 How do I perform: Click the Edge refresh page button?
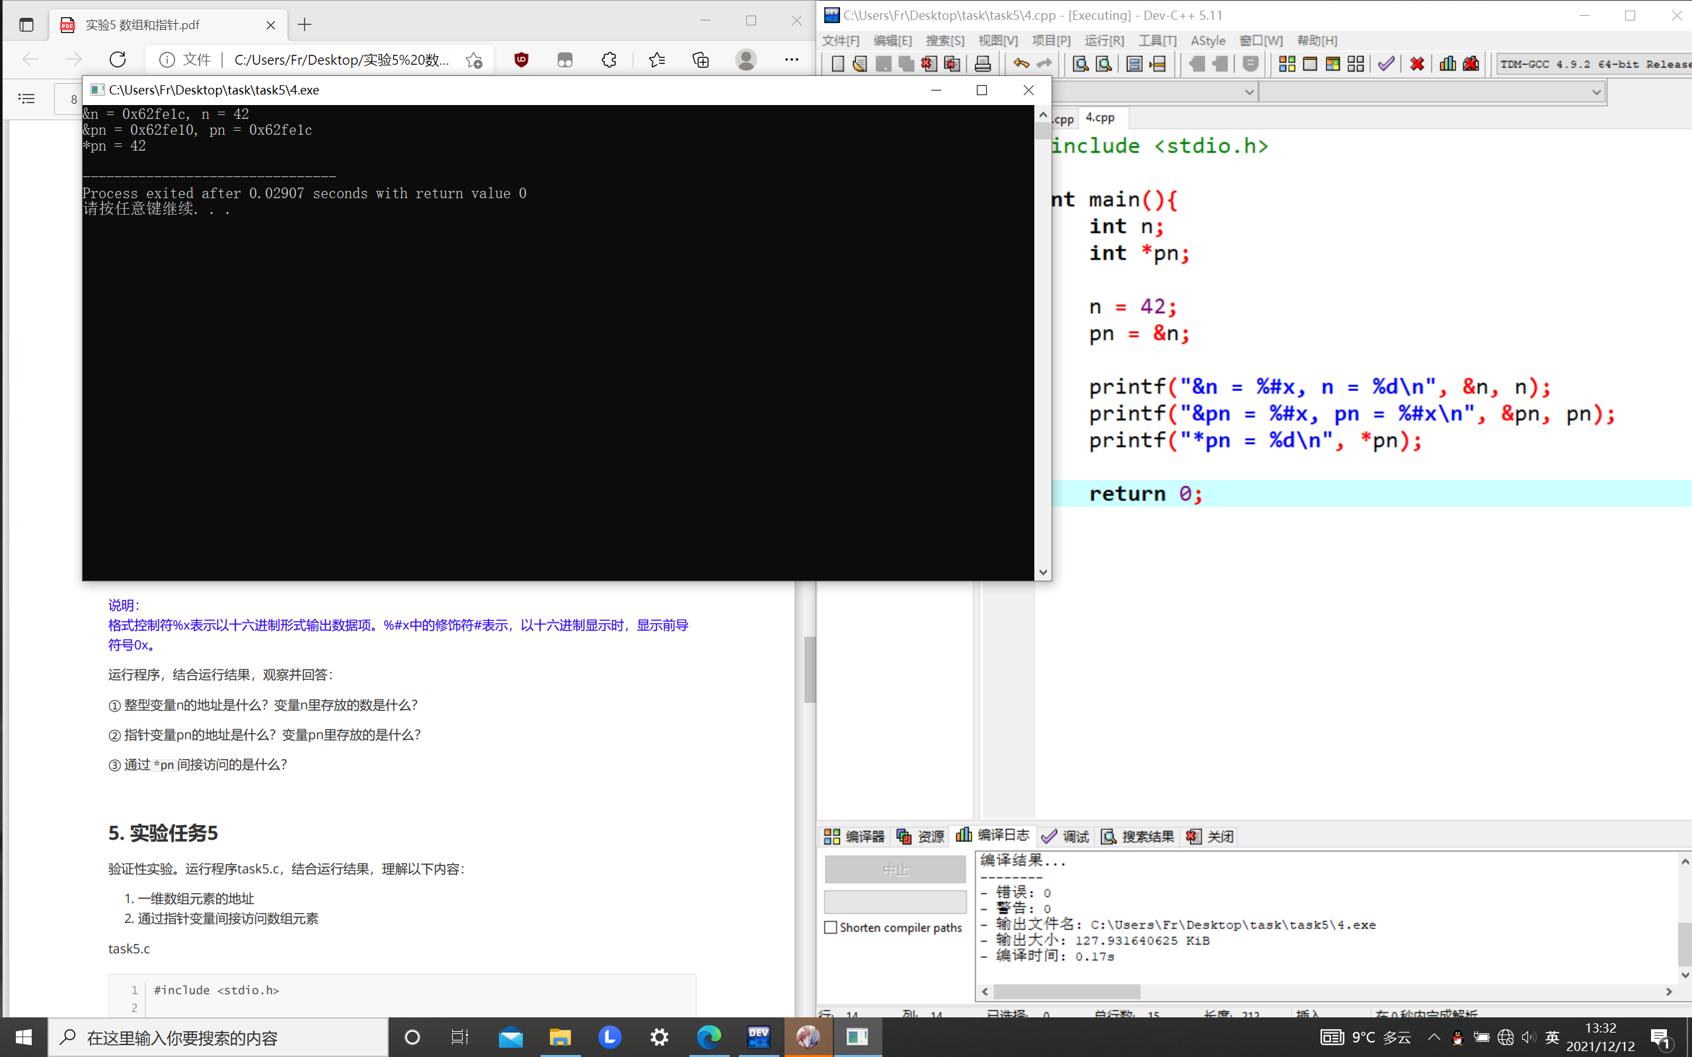tap(118, 59)
